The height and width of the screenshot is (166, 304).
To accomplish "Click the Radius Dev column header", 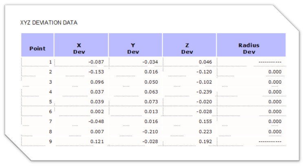I will point(251,48).
